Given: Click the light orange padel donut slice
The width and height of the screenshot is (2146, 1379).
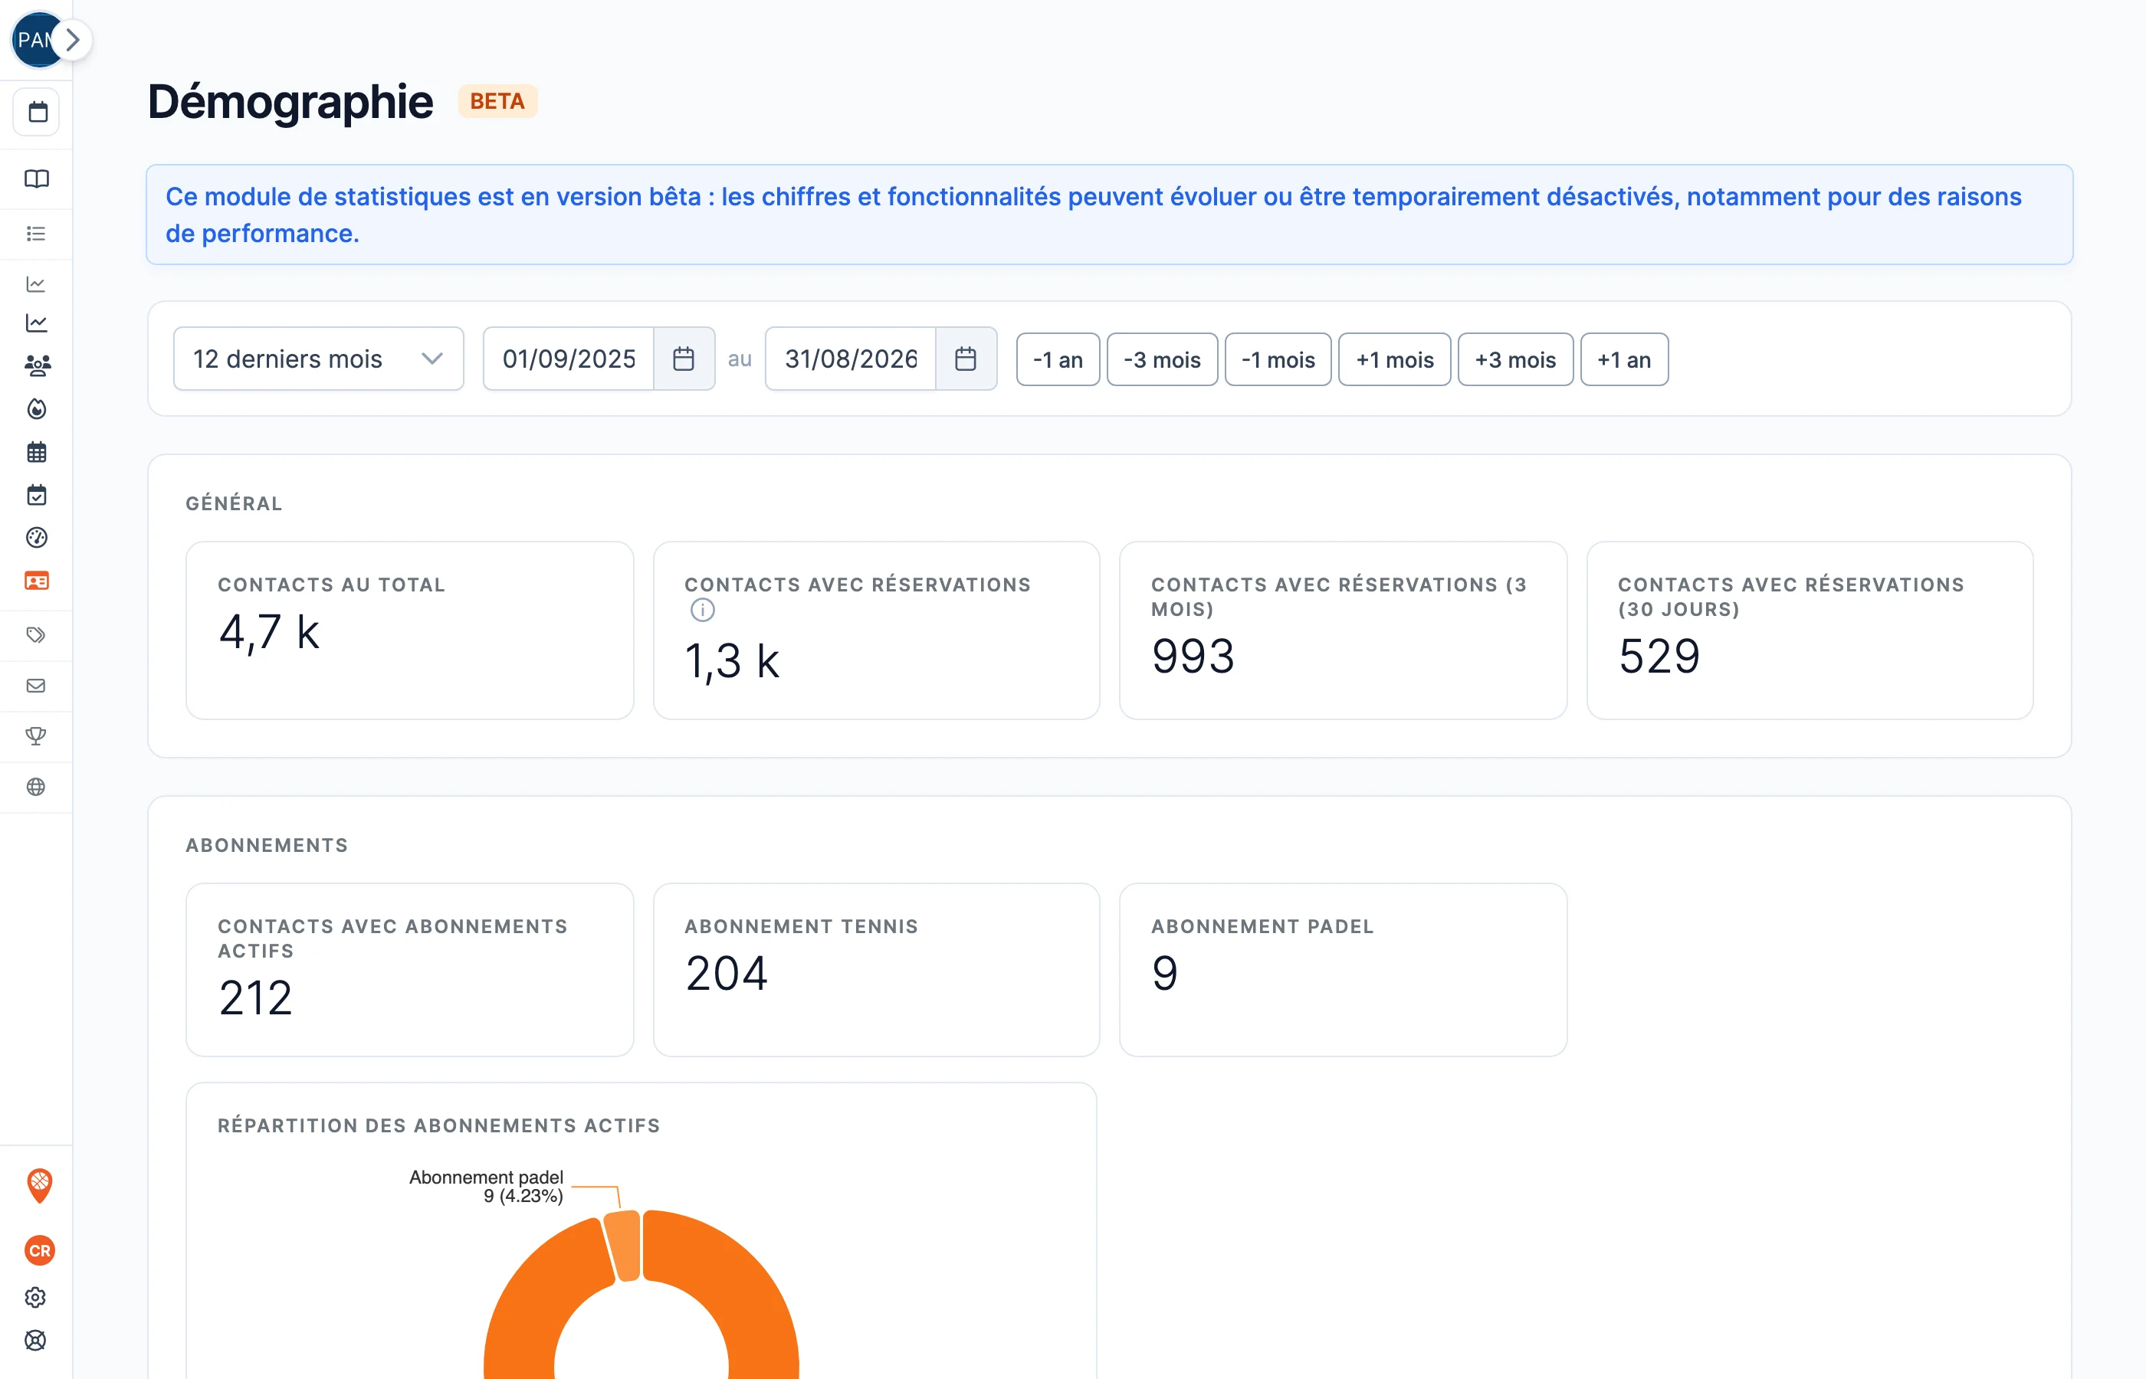Looking at the screenshot, I should coord(623,1246).
